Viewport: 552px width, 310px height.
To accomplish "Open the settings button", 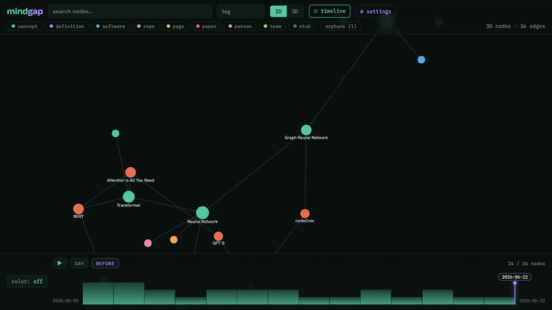I will [376, 11].
